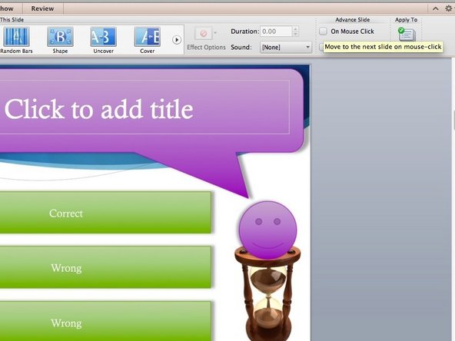Expand the Effect Options dropdown arrow
This screenshot has height=341, width=455.
[215, 33]
